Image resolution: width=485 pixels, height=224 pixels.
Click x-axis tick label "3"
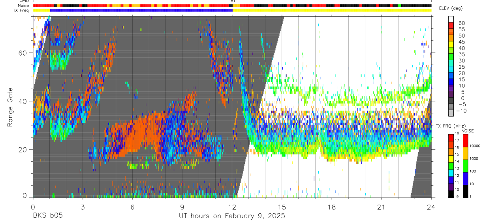[83, 207]
